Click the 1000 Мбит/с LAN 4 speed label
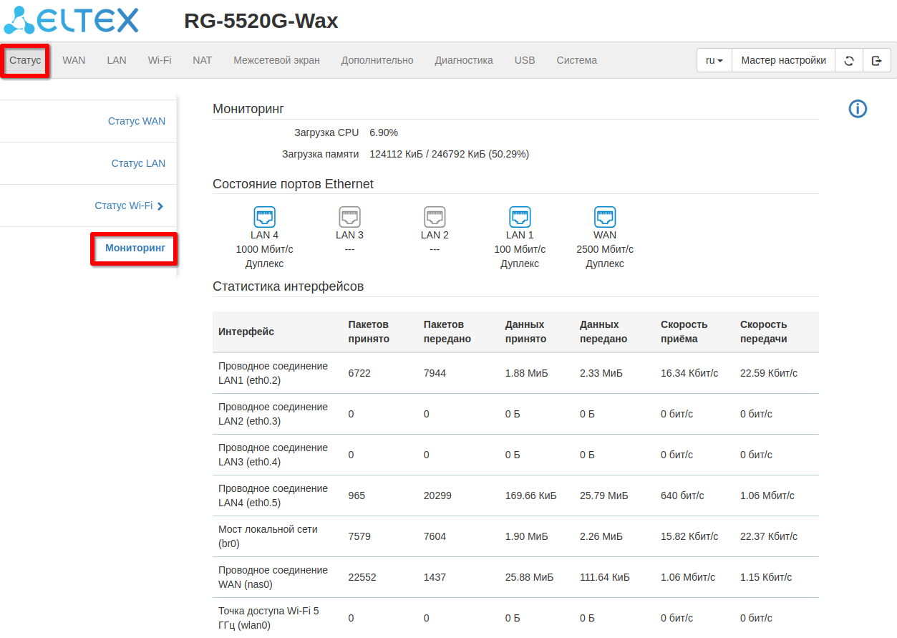 click(264, 249)
